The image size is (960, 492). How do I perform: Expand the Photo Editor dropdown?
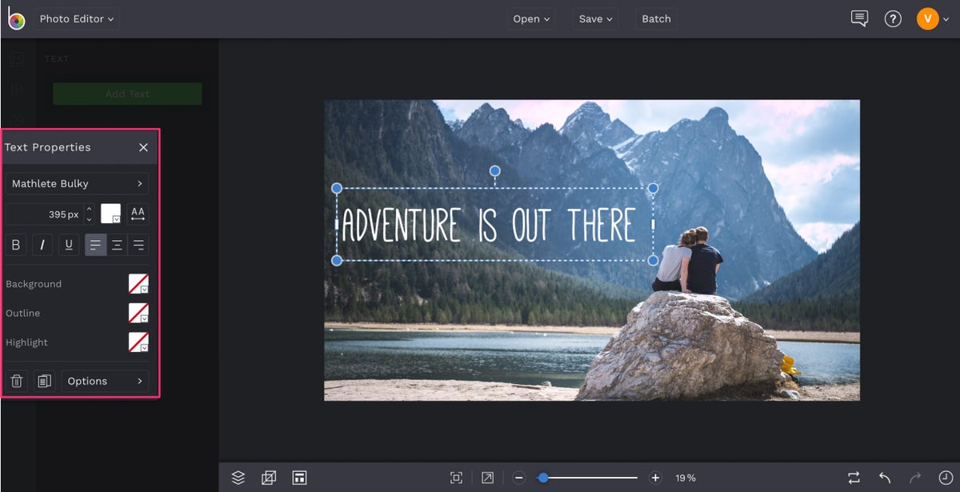[x=77, y=18]
